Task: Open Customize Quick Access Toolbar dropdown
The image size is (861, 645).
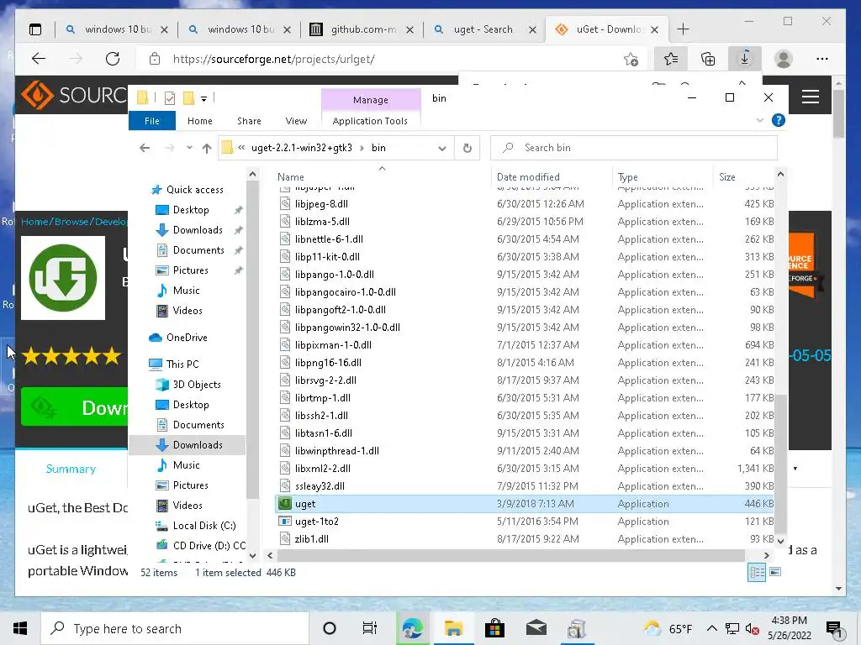Action: click(203, 99)
